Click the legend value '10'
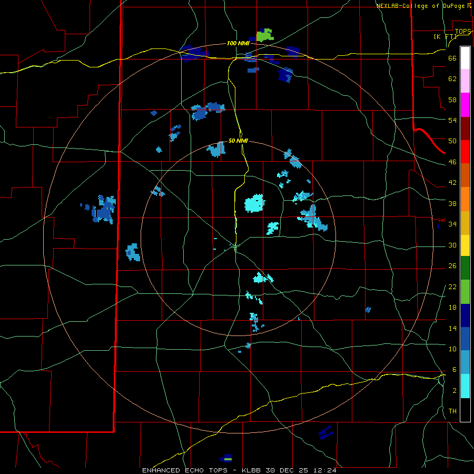This screenshot has width=474, height=474. 452,349
